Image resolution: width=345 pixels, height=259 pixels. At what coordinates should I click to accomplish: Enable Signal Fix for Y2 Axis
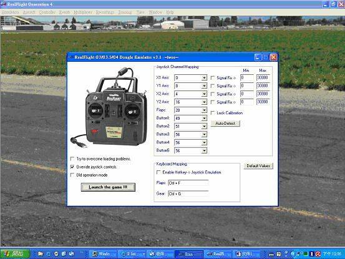[213, 102]
